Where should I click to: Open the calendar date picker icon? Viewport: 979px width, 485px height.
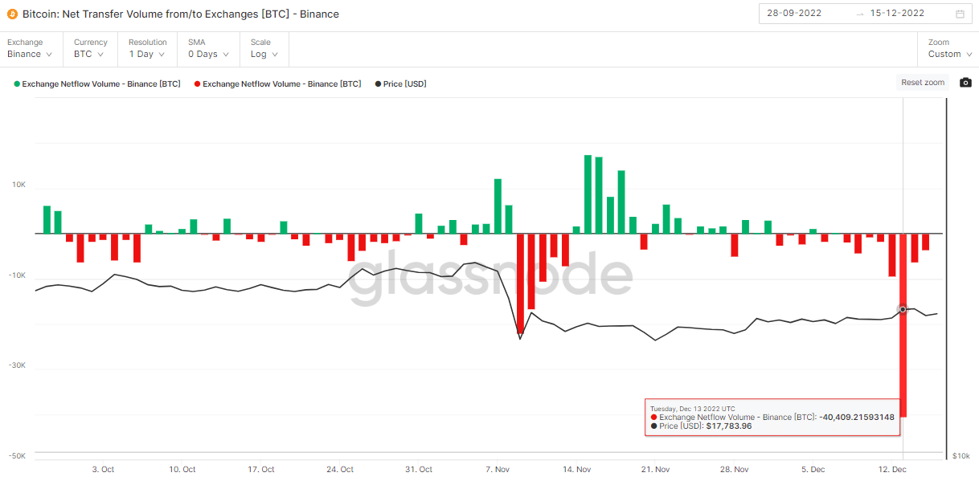960,14
